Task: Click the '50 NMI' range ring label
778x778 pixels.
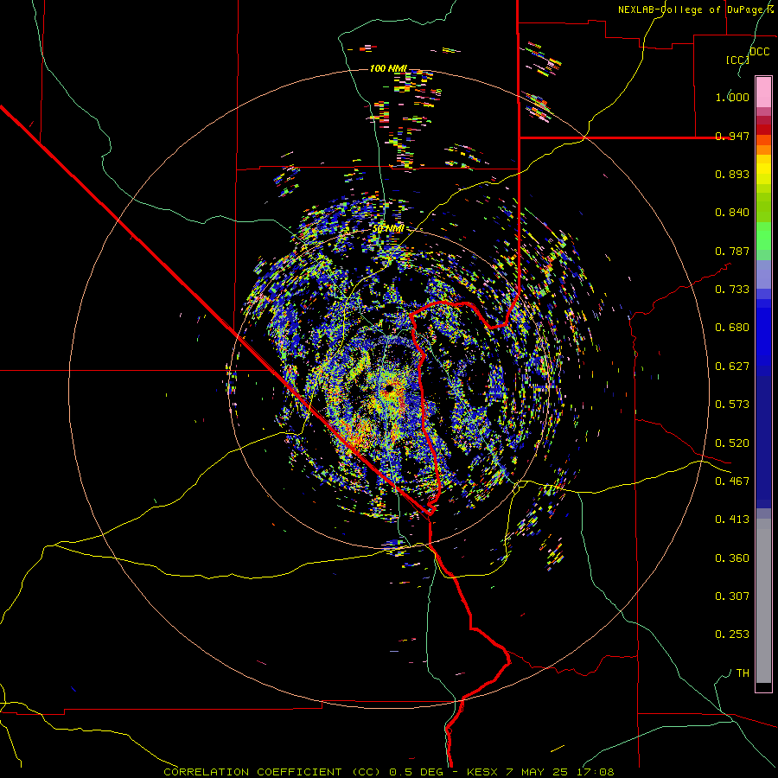Action: [x=388, y=229]
